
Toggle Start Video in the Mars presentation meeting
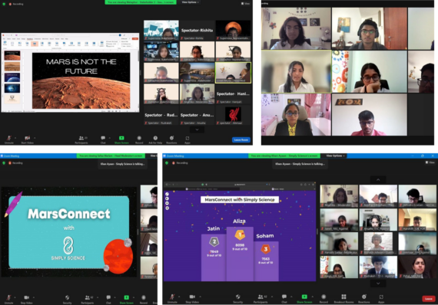[28, 139]
